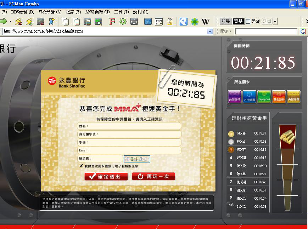Viewport: 308px width, 229px height.
Task: Click the 姓名 name input field
Action: (x=129, y=126)
